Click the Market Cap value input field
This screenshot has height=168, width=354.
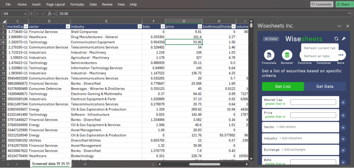pyautogui.click(x=313, y=102)
